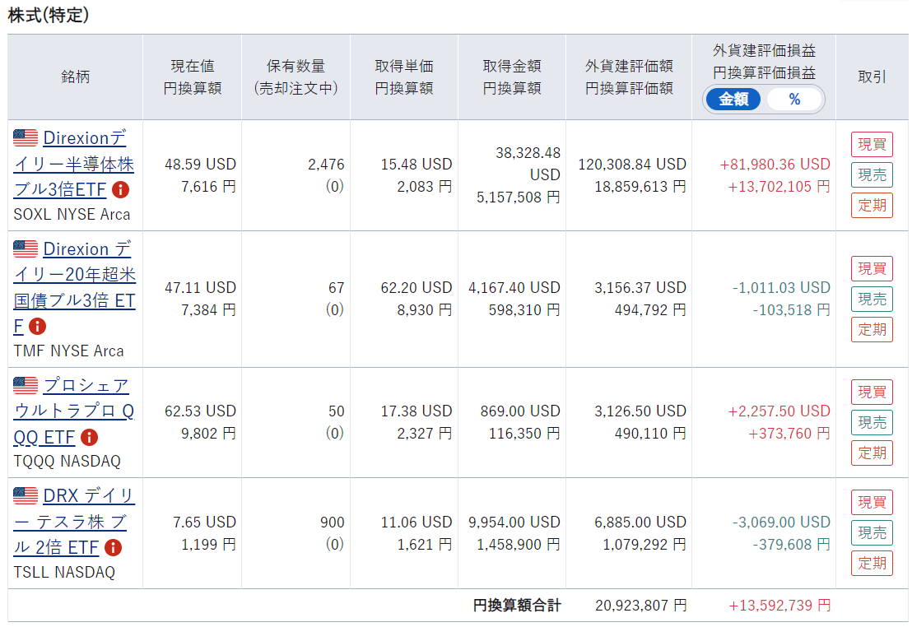Image resolution: width=912 pixels, height=627 pixels.
Task: Click the 62.20 USD acquisition price
Action: coord(416,287)
